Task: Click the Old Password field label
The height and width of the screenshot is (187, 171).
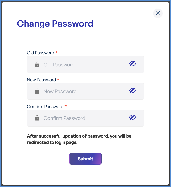Action: [x=40, y=53]
